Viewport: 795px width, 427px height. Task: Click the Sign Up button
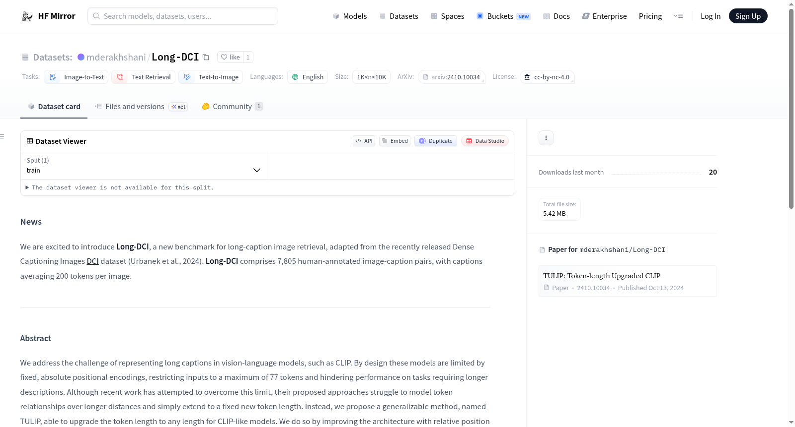pyautogui.click(x=748, y=16)
